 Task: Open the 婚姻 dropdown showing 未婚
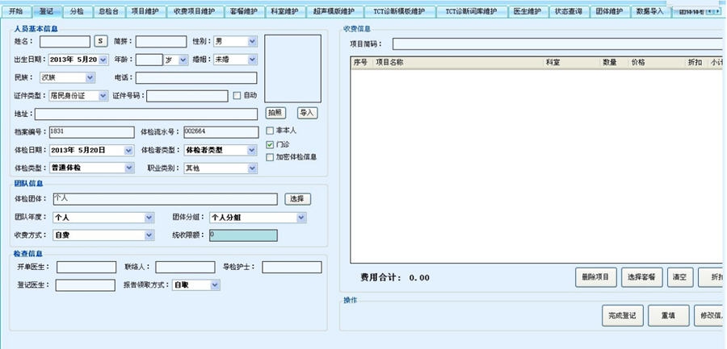click(x=252, y=60)
